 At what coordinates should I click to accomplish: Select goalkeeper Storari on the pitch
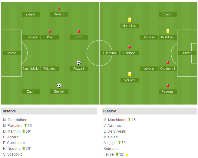point(12,53)
